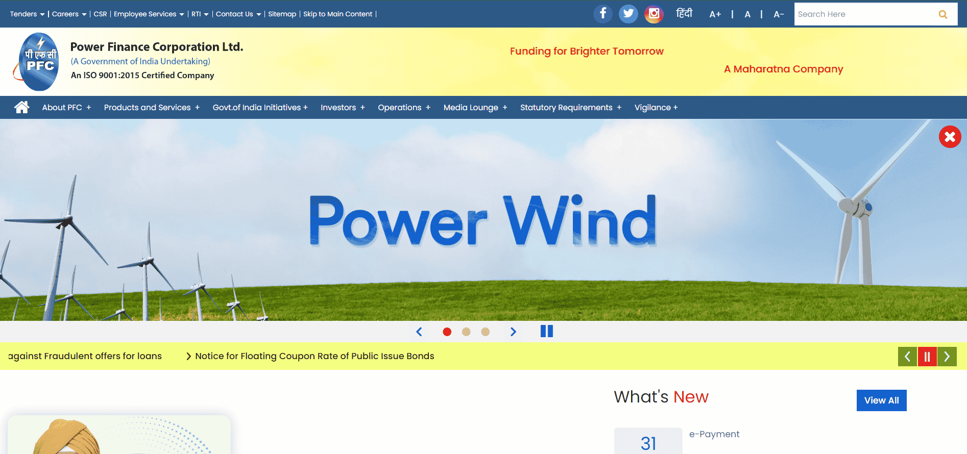
Task: Expand Operations menu
Action: pos(404,107)
